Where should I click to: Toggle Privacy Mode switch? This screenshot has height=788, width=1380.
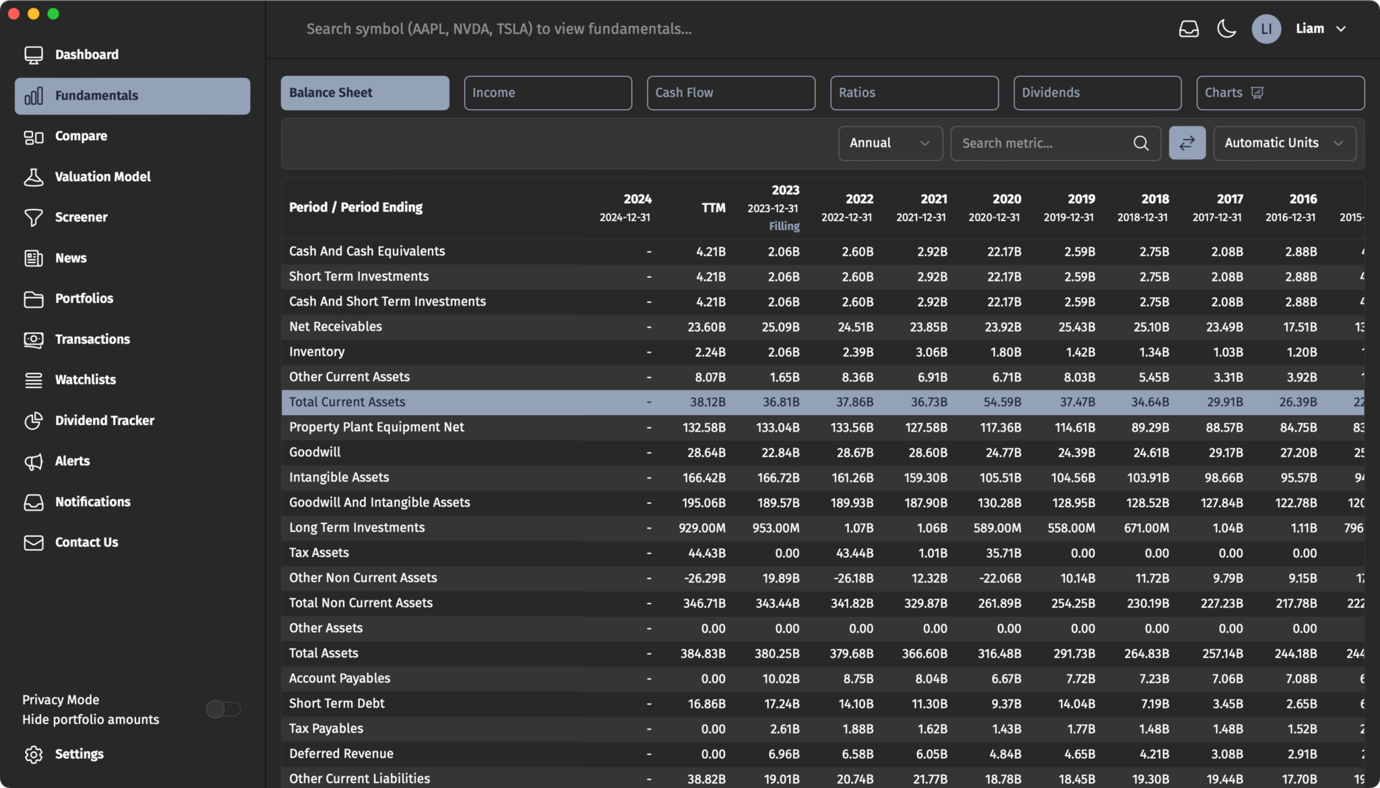click(x=224, y=709)
